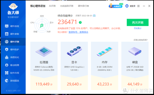Open 软件市场 in the sidebar

(x=13, y=73)
